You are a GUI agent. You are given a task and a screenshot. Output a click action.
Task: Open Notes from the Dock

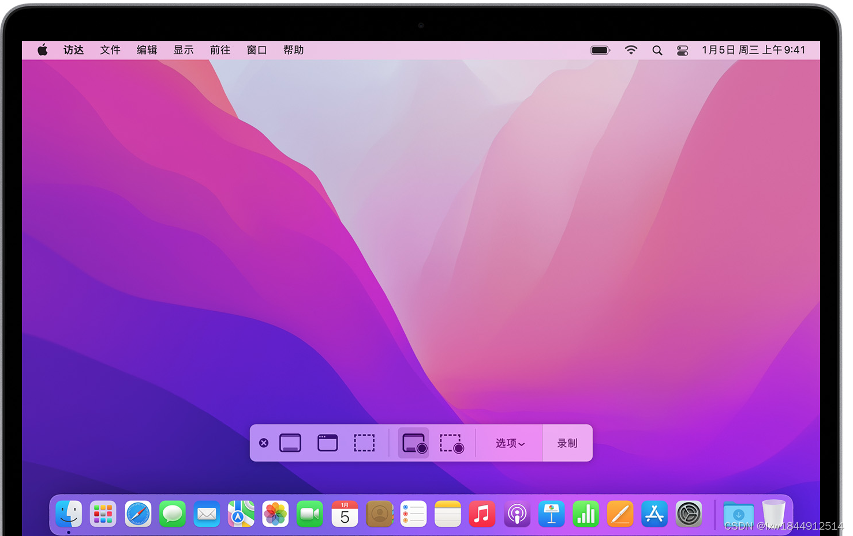448,514
